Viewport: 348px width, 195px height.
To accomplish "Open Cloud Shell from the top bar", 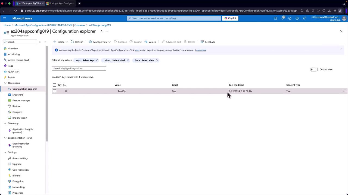I will click(275, 18).
